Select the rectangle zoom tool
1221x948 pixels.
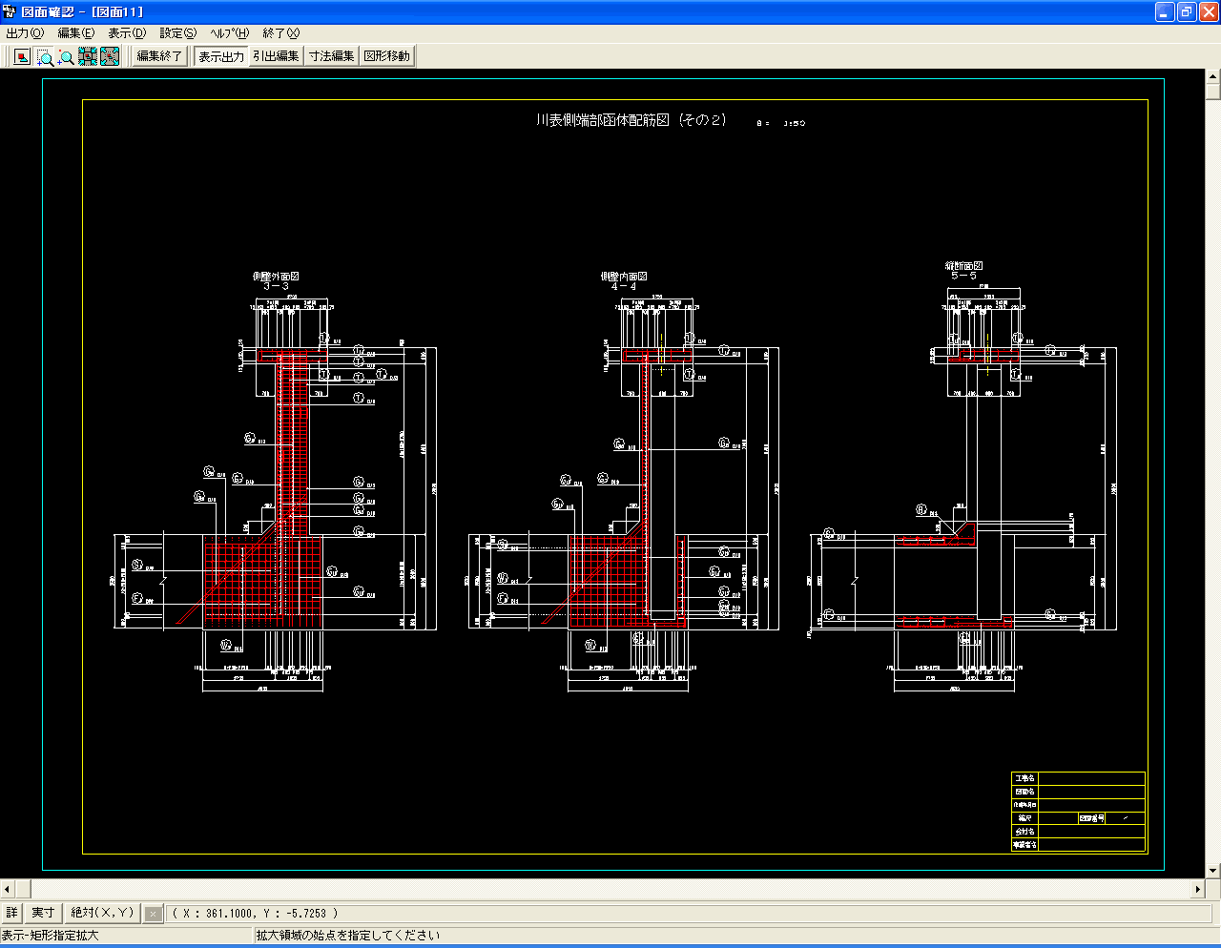(x=45, y=57)
